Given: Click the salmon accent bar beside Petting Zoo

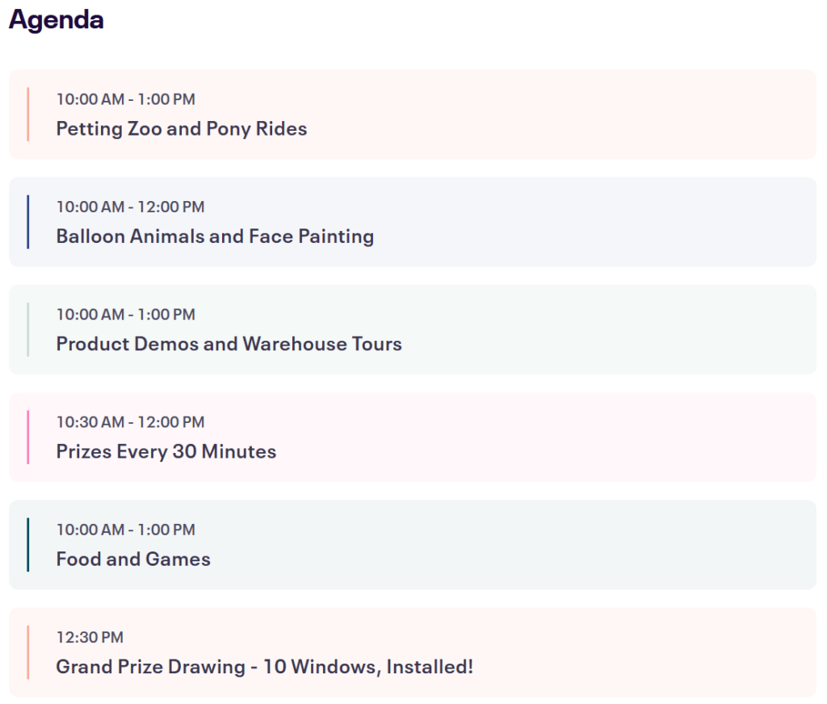Looking at the screenshot, I should coord(27,114).
